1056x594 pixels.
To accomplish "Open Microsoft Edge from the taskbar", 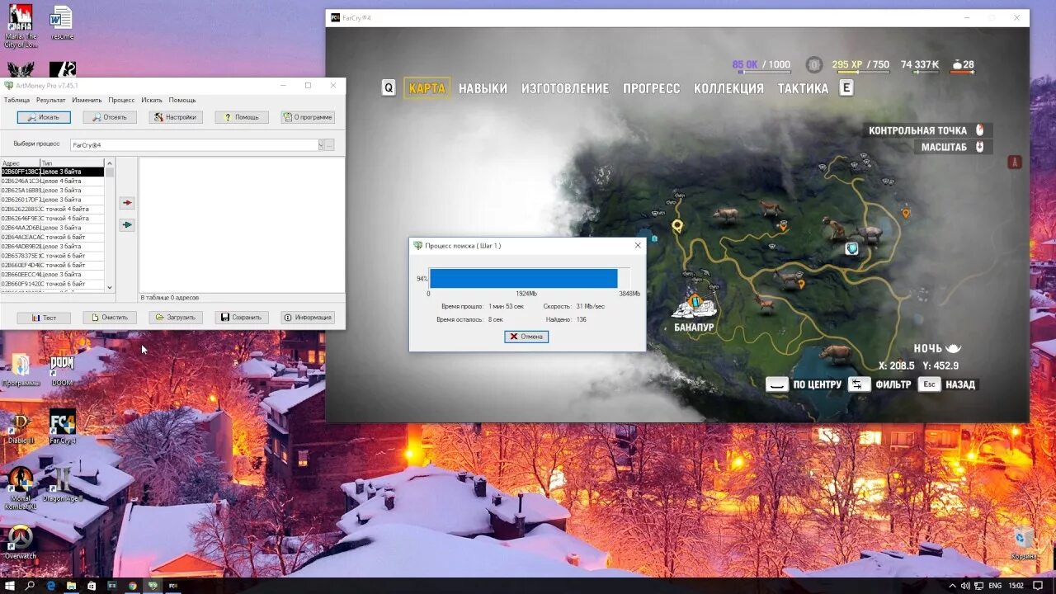I will pyautogui.click(x=51, y=586).
